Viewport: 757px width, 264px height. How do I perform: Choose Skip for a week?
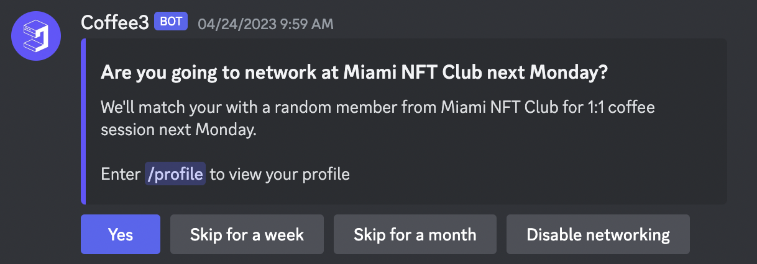(247, 234)
